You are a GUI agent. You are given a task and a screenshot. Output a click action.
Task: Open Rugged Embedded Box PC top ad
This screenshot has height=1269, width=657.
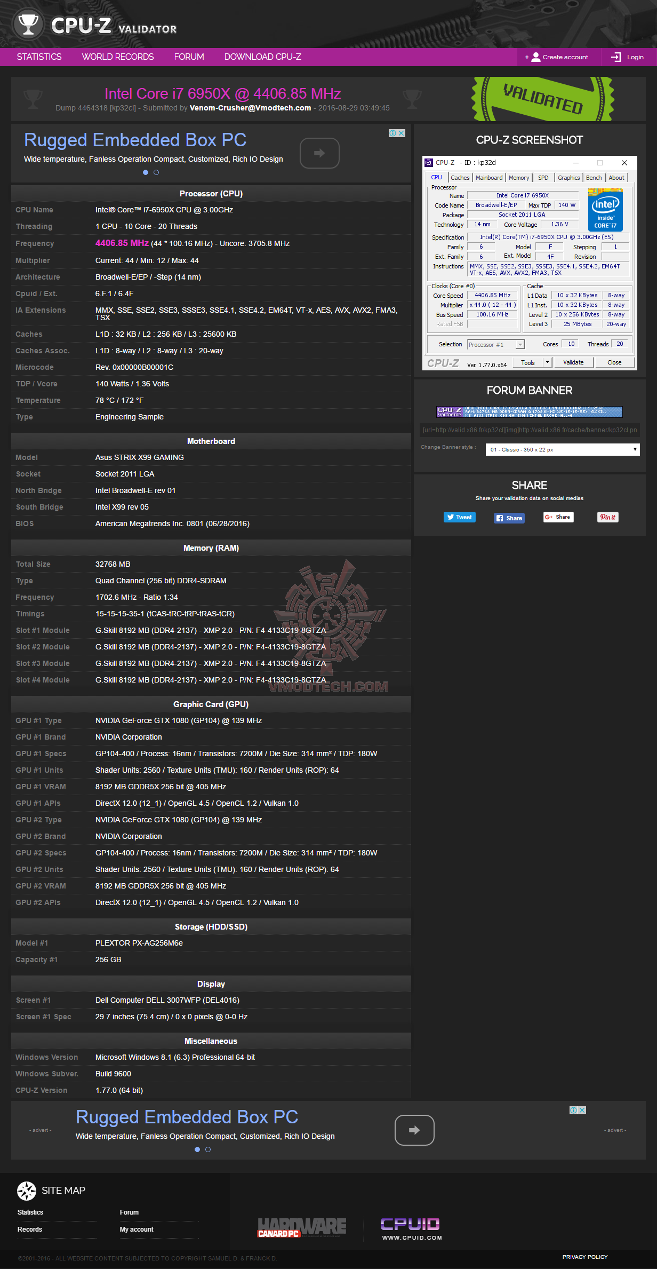(x=135, y=140)
